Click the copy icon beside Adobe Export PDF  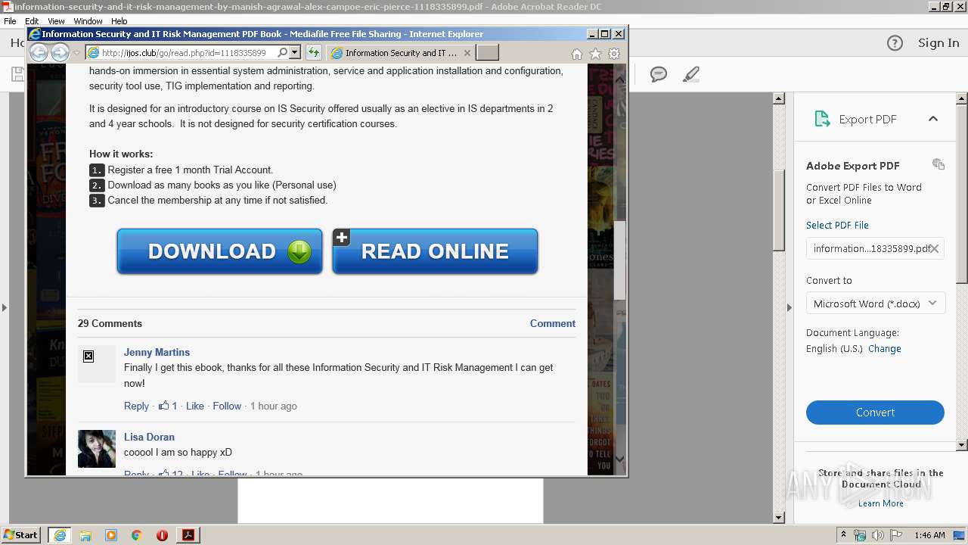coord(939,164)
